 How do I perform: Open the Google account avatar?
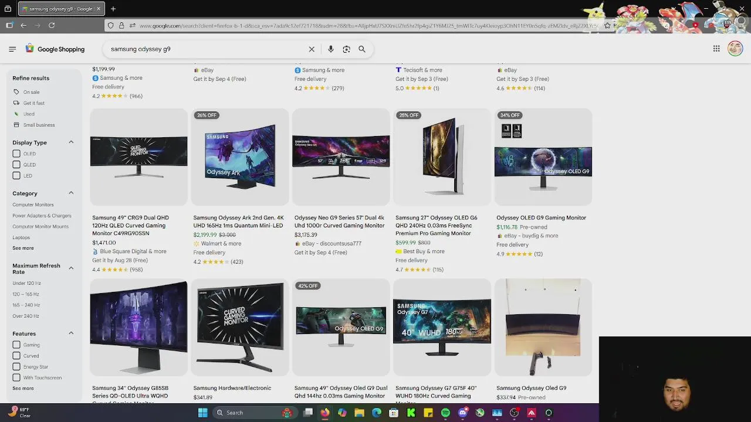[x=735, y=49]
